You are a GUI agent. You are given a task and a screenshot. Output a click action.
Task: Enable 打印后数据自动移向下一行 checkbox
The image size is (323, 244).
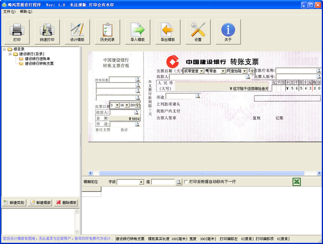186,182
